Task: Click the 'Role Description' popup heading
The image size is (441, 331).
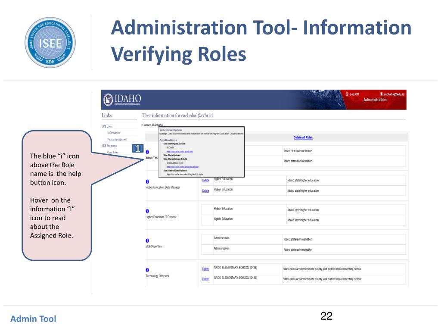Action: click(x=171, y=130)
